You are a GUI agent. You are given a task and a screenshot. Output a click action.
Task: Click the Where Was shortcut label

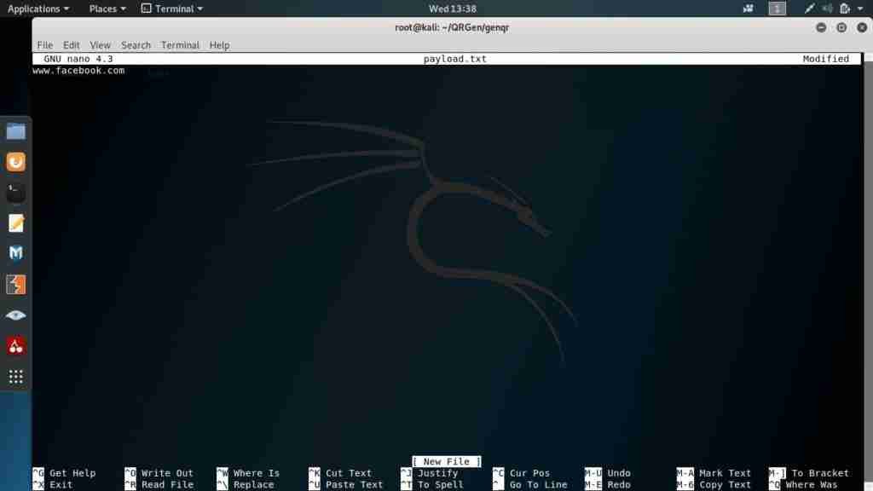coord(812,484)
